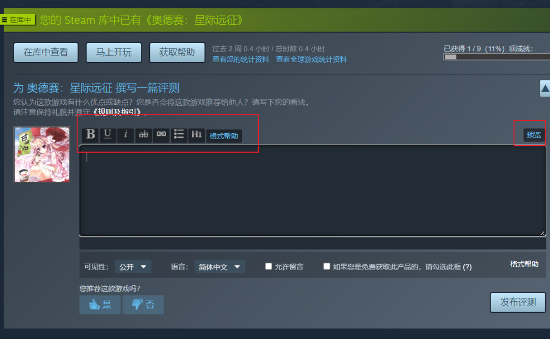Click the 在库中 menu badge
Screen dimensions: 550x339
[x=17, y=19]
